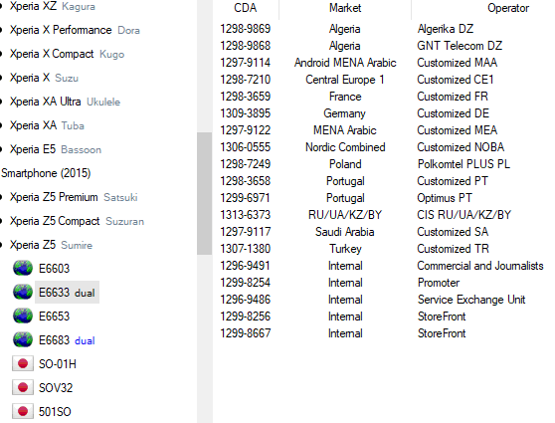Viewport: 555px width, 423px height.
Task: Sort by the CDA column header
Action: [246, 8]
